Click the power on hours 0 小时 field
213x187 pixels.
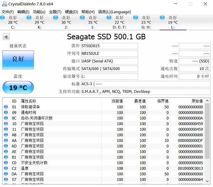point(194,77)
